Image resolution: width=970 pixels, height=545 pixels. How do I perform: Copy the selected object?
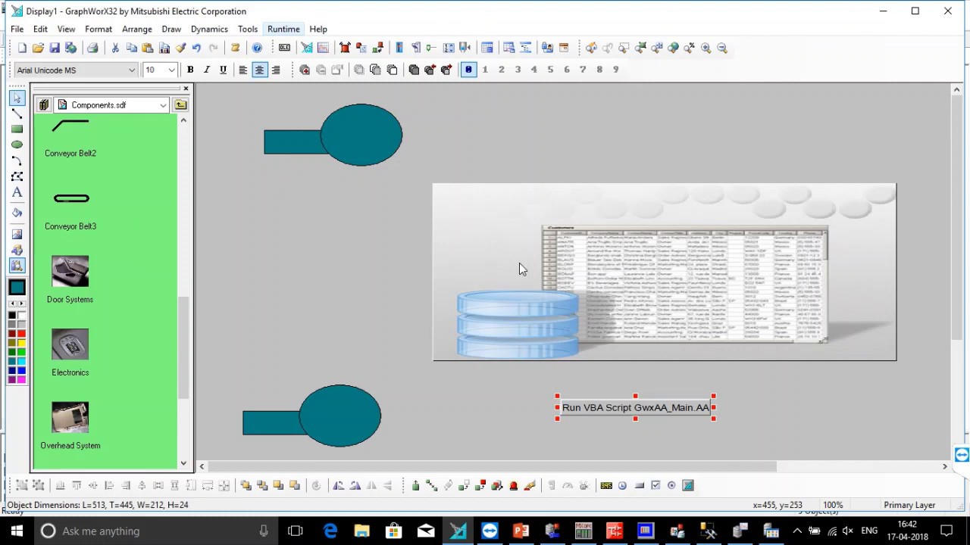click(x=132, y=48)
